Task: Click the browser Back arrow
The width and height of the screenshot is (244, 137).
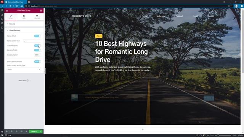Action: click(2, 6)
